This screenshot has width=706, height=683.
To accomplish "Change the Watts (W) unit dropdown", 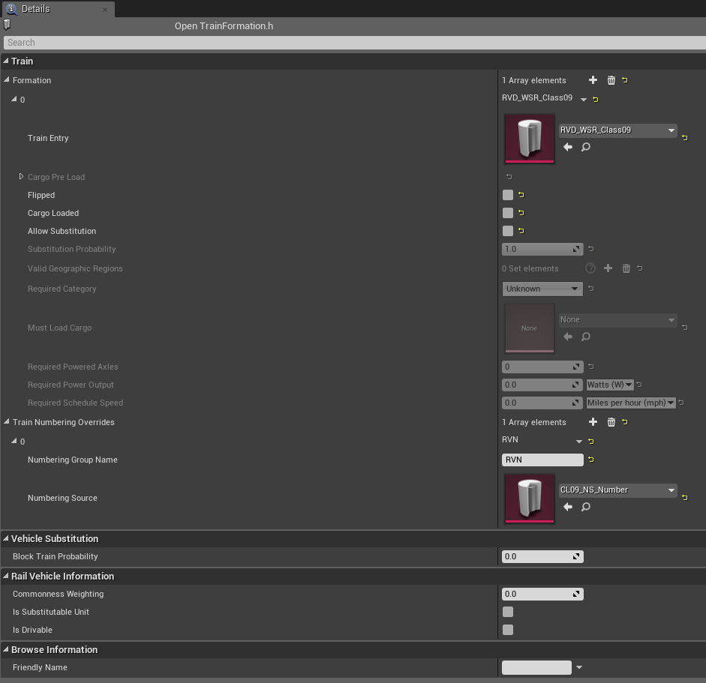I will [610, 385].
